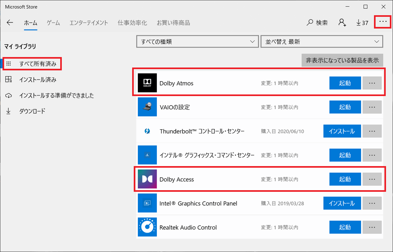393x252 pixels.
Task: Switch to the ホーム tab
Action: click(x=31, y=23)
